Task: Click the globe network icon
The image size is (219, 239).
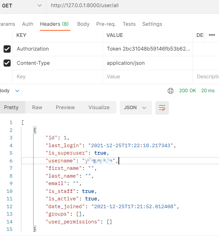Action: point(171,91)
